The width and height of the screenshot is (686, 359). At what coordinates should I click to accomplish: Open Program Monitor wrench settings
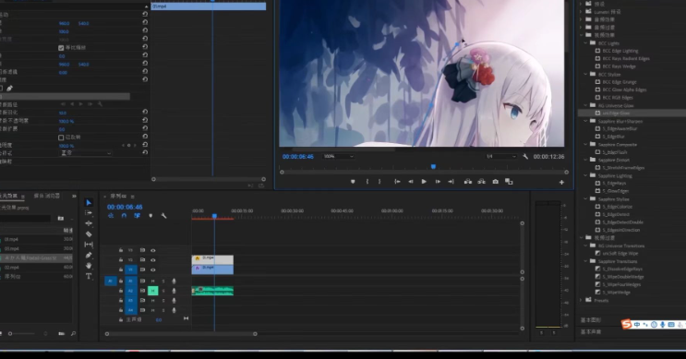[x=525, y=157]
